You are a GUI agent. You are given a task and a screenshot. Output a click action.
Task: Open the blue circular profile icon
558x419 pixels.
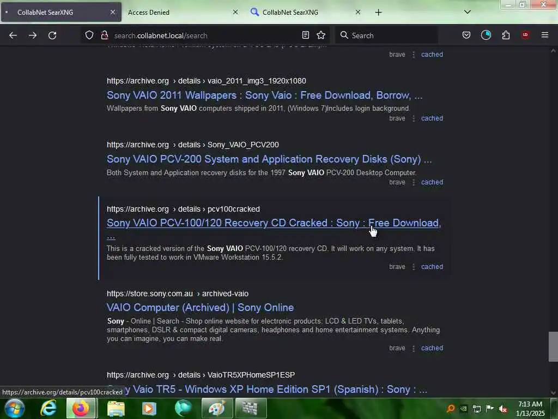[486, 35]
